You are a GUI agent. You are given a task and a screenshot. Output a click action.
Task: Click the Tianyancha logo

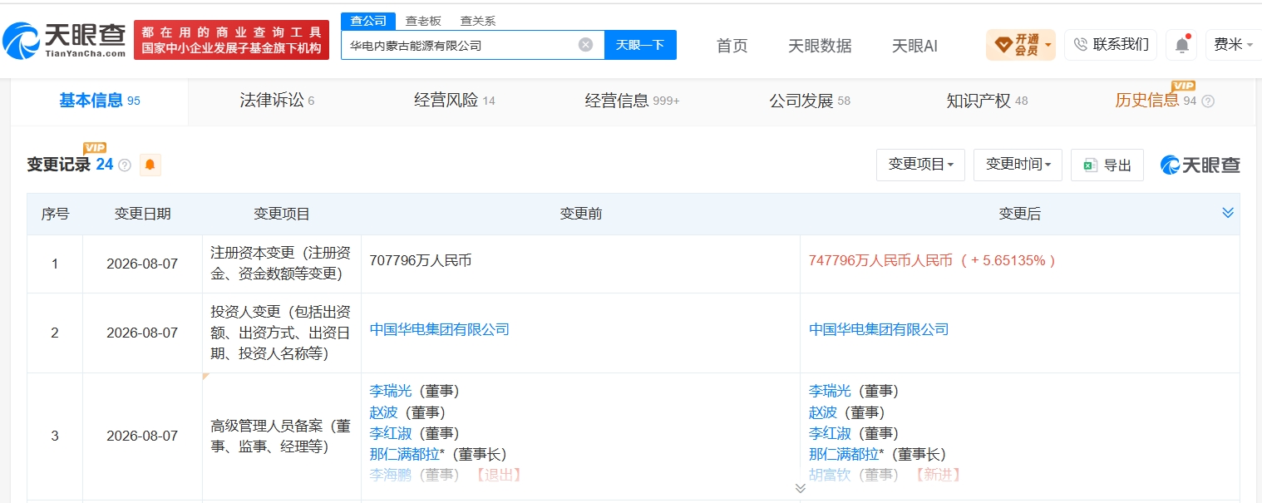pos(65,39)
